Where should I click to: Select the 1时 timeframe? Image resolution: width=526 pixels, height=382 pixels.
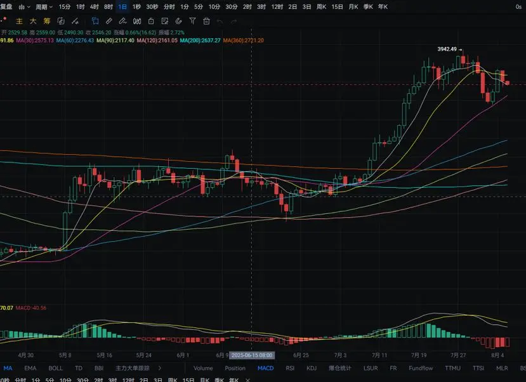[80, 7]
